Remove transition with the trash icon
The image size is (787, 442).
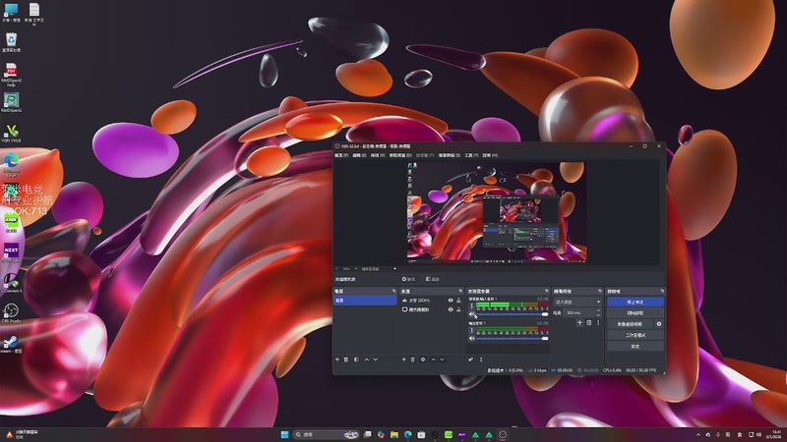tap(589, 323)
